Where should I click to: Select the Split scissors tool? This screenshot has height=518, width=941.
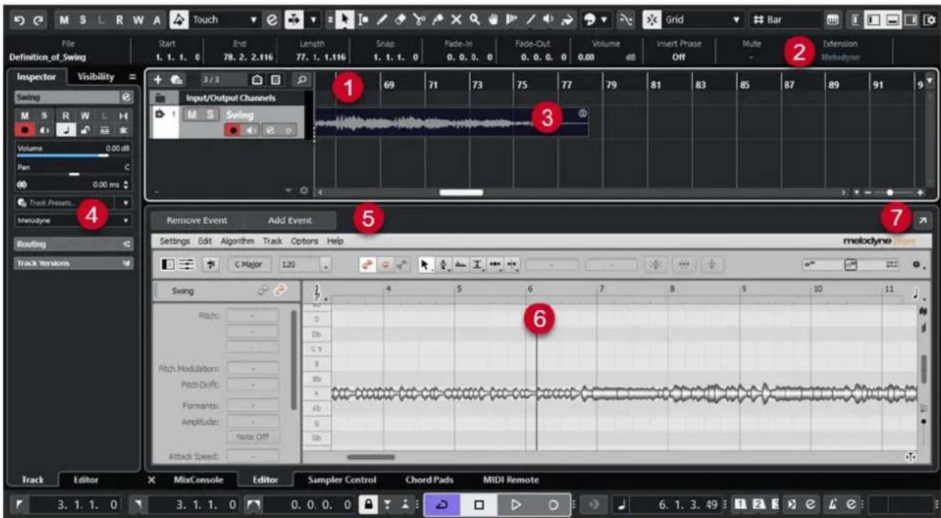pyautogui.click(x=419, y=19)
